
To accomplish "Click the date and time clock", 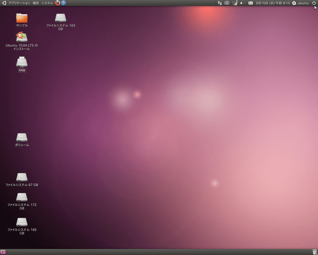I will (x=273, y=3).
